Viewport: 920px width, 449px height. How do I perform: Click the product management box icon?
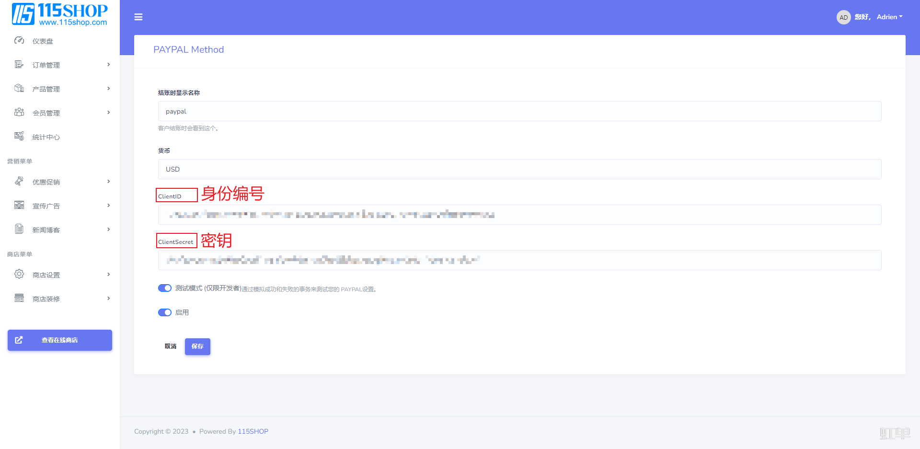point(19,89)
